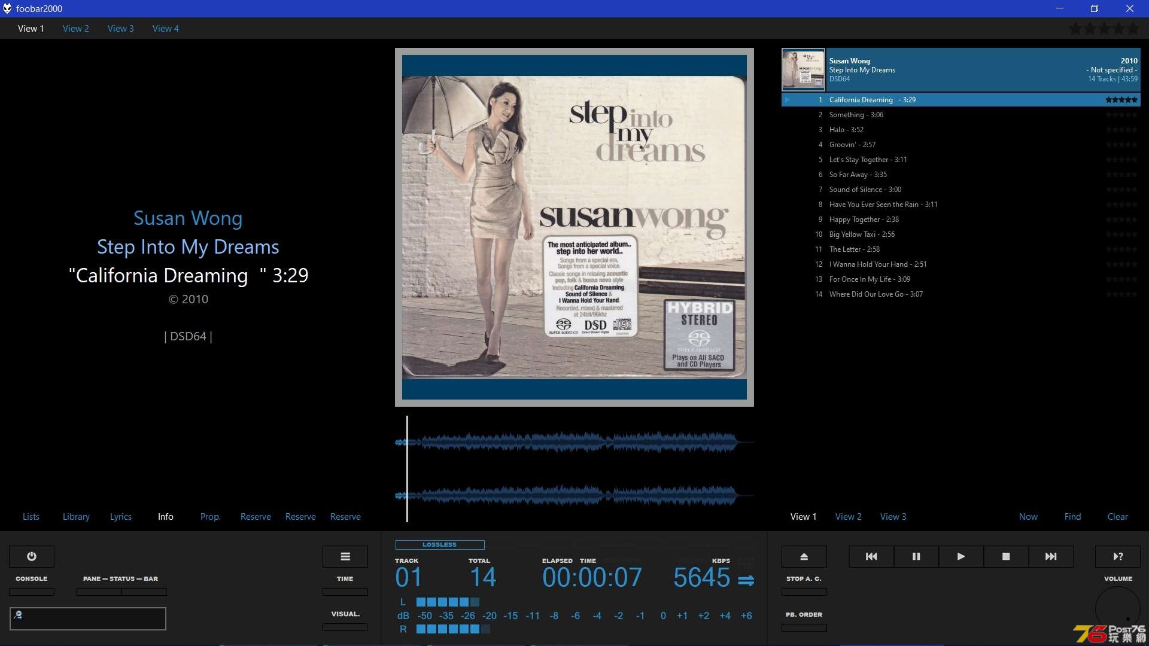The width and height of the screenshot is (1149, 646).
Task: Click the play button
Action: pyautogui.click(x=961, y=556)
